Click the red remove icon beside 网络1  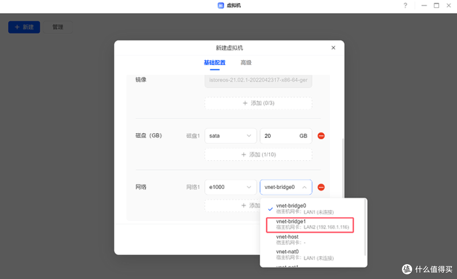(321, 187)
